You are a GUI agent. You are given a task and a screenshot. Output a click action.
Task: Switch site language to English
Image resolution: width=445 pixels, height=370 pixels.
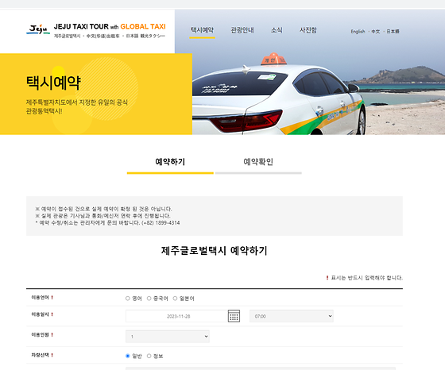[x=358, y=32]
